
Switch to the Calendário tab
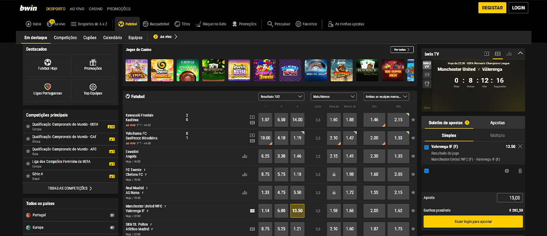click(112, 37)
